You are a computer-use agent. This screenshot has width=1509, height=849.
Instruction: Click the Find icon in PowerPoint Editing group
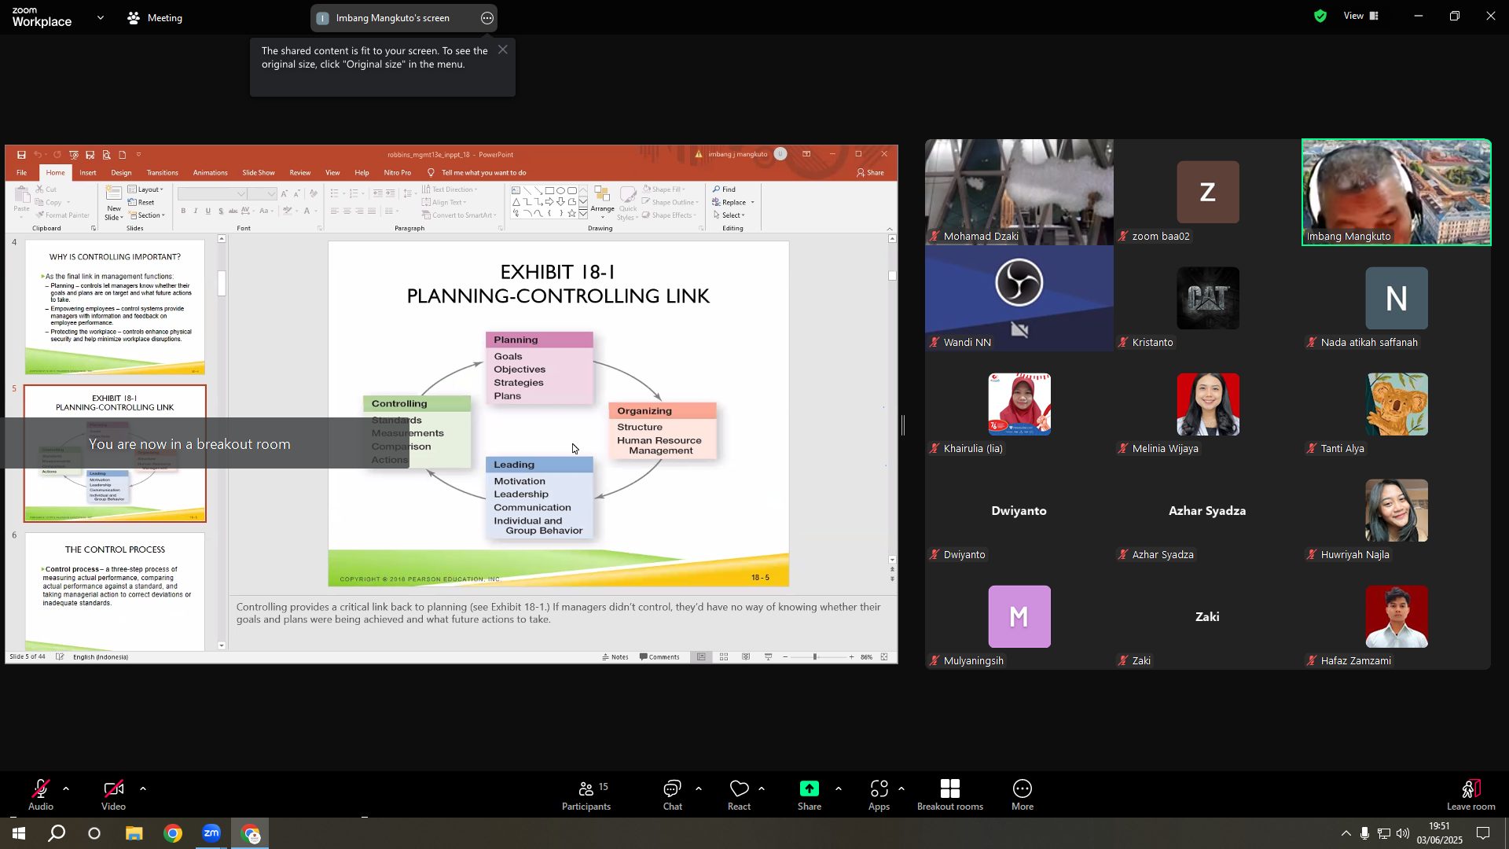(x=717, y=189)
